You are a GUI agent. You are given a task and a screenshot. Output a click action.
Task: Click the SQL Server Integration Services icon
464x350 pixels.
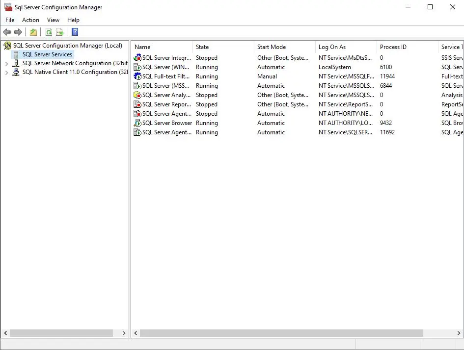click(x=137, y=57)
